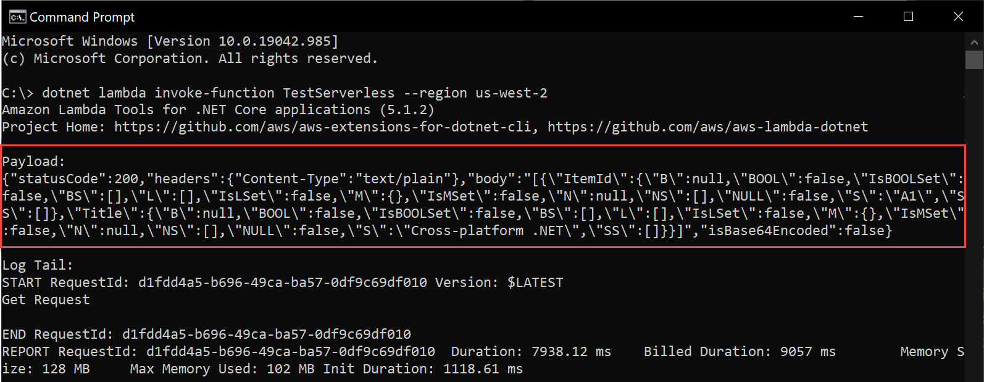The image size is (984, 382).
Task: Click the Billed Duration: 9057 ms text
Action: pyautogui.click(x=740, y=352)
